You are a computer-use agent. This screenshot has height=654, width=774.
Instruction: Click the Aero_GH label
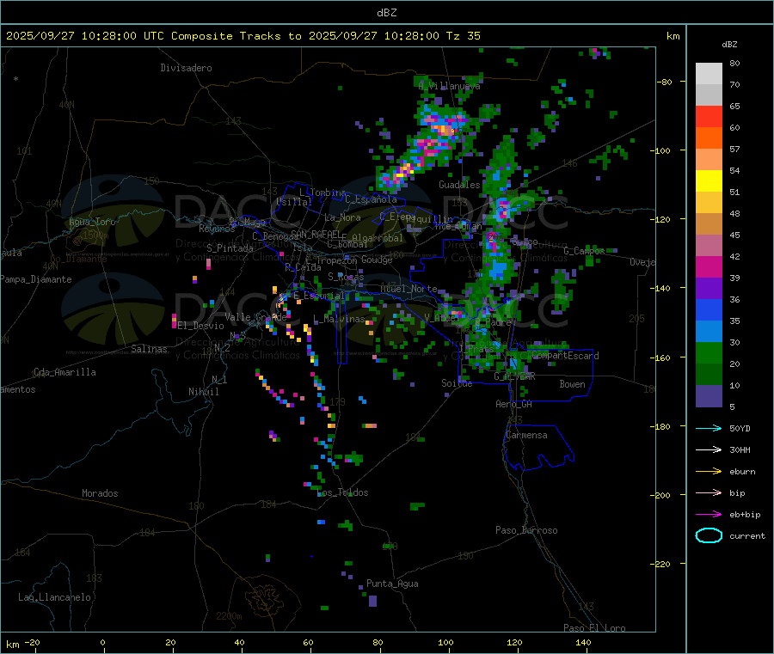pos(514,404)
